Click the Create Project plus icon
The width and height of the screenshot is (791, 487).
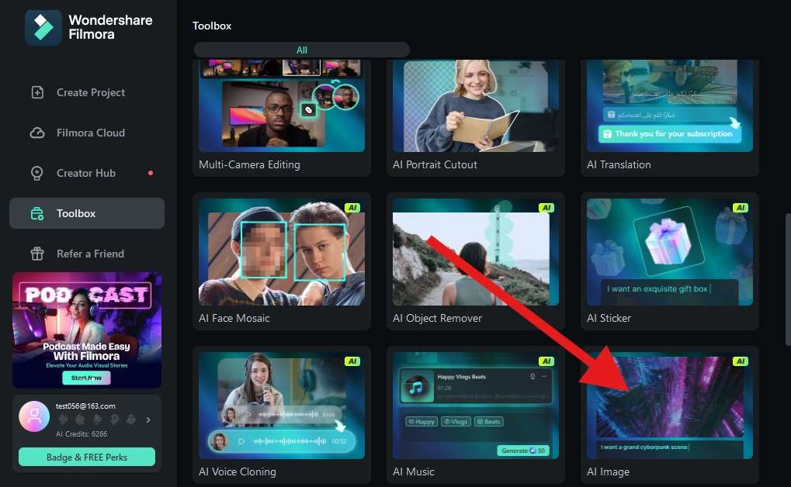(x=37, y=92)
